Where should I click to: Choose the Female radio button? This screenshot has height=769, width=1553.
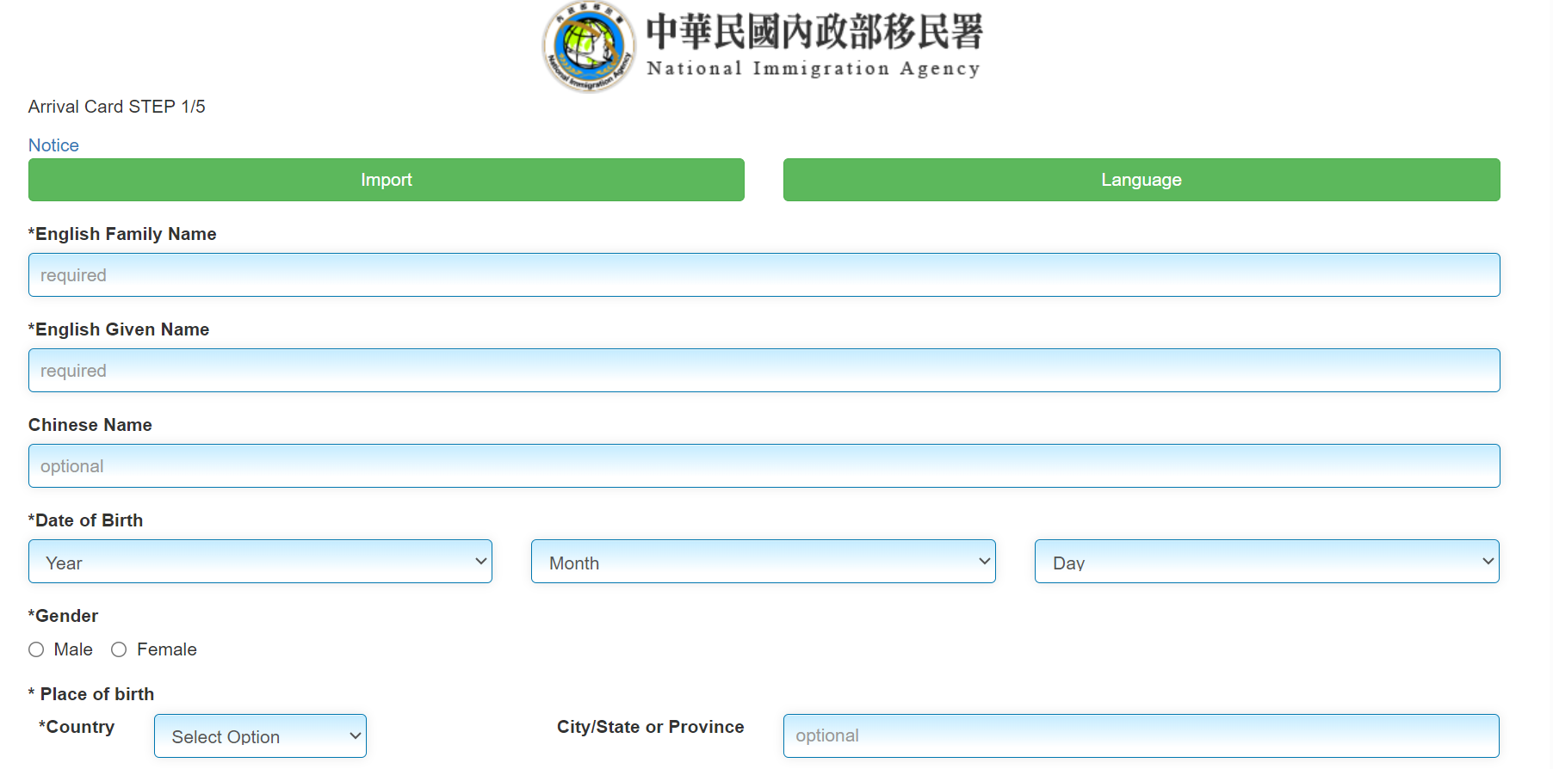point(119,649)
